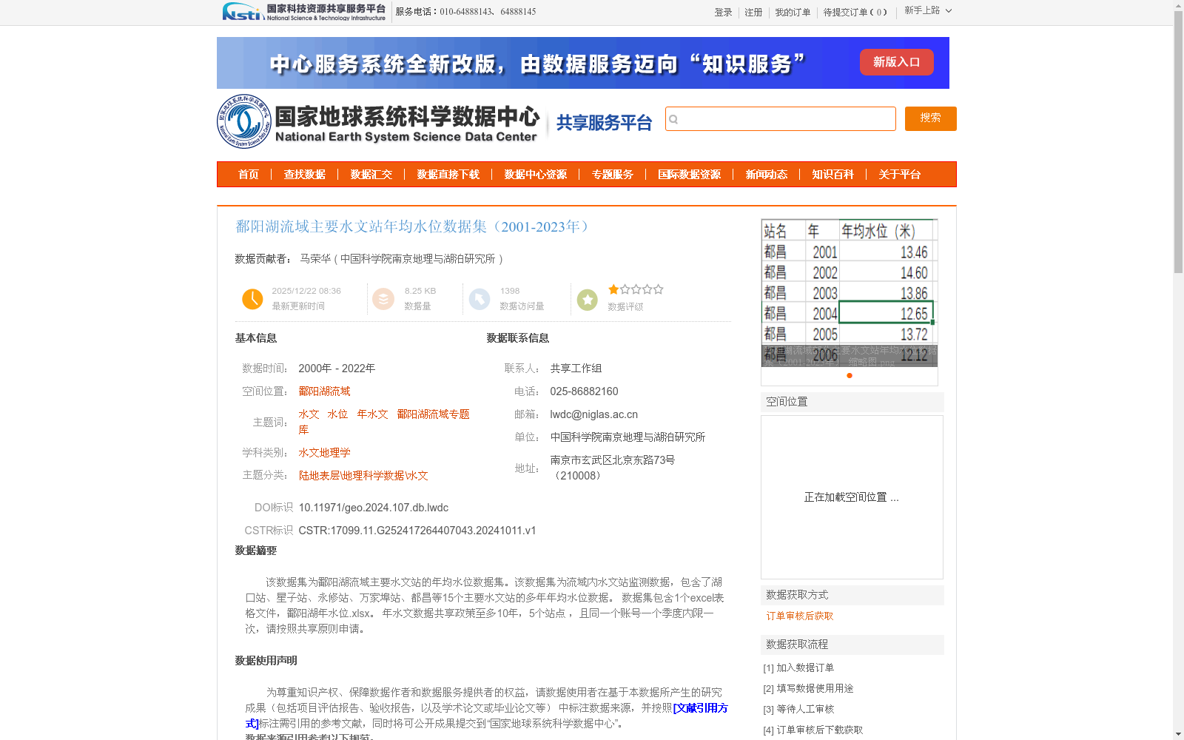Switch to the 数据汇交 navigation tab
Image resolution: width=1184 pixels, height=740 pixels.
click(372, 175)
